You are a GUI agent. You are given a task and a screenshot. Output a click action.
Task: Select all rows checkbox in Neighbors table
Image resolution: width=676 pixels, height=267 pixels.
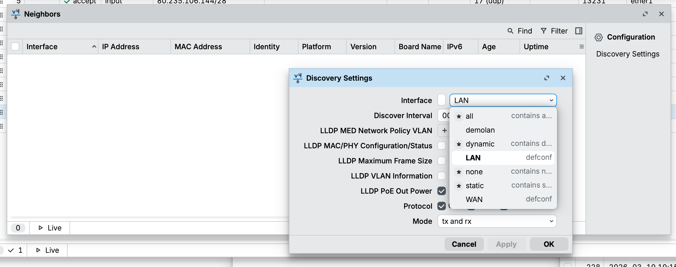point(15,47)
